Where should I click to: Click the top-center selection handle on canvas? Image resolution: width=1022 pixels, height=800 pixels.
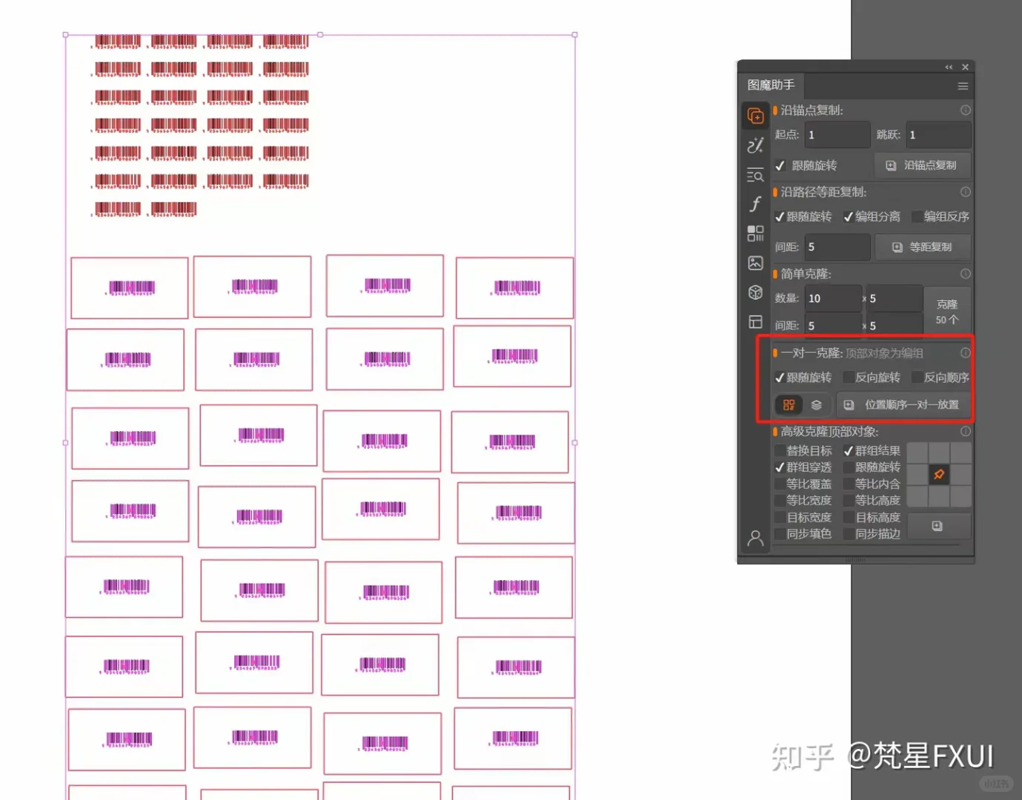coord(320,35)
